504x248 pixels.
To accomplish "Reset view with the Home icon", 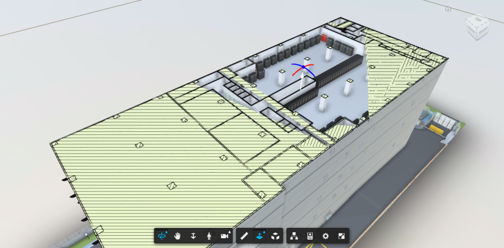I will (x=448, y=9).
